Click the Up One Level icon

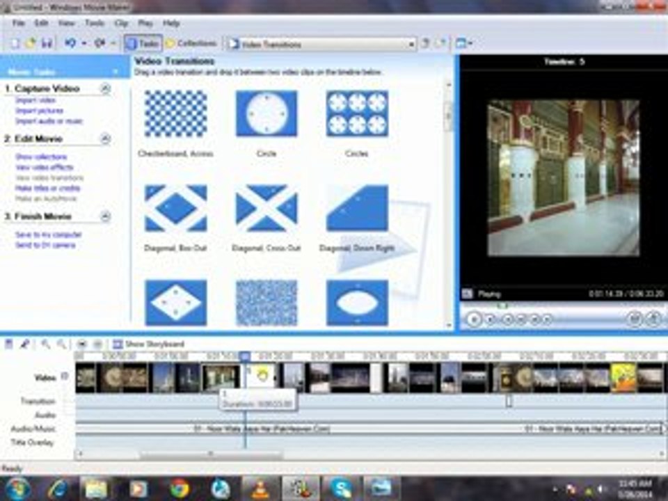[425, 43]
